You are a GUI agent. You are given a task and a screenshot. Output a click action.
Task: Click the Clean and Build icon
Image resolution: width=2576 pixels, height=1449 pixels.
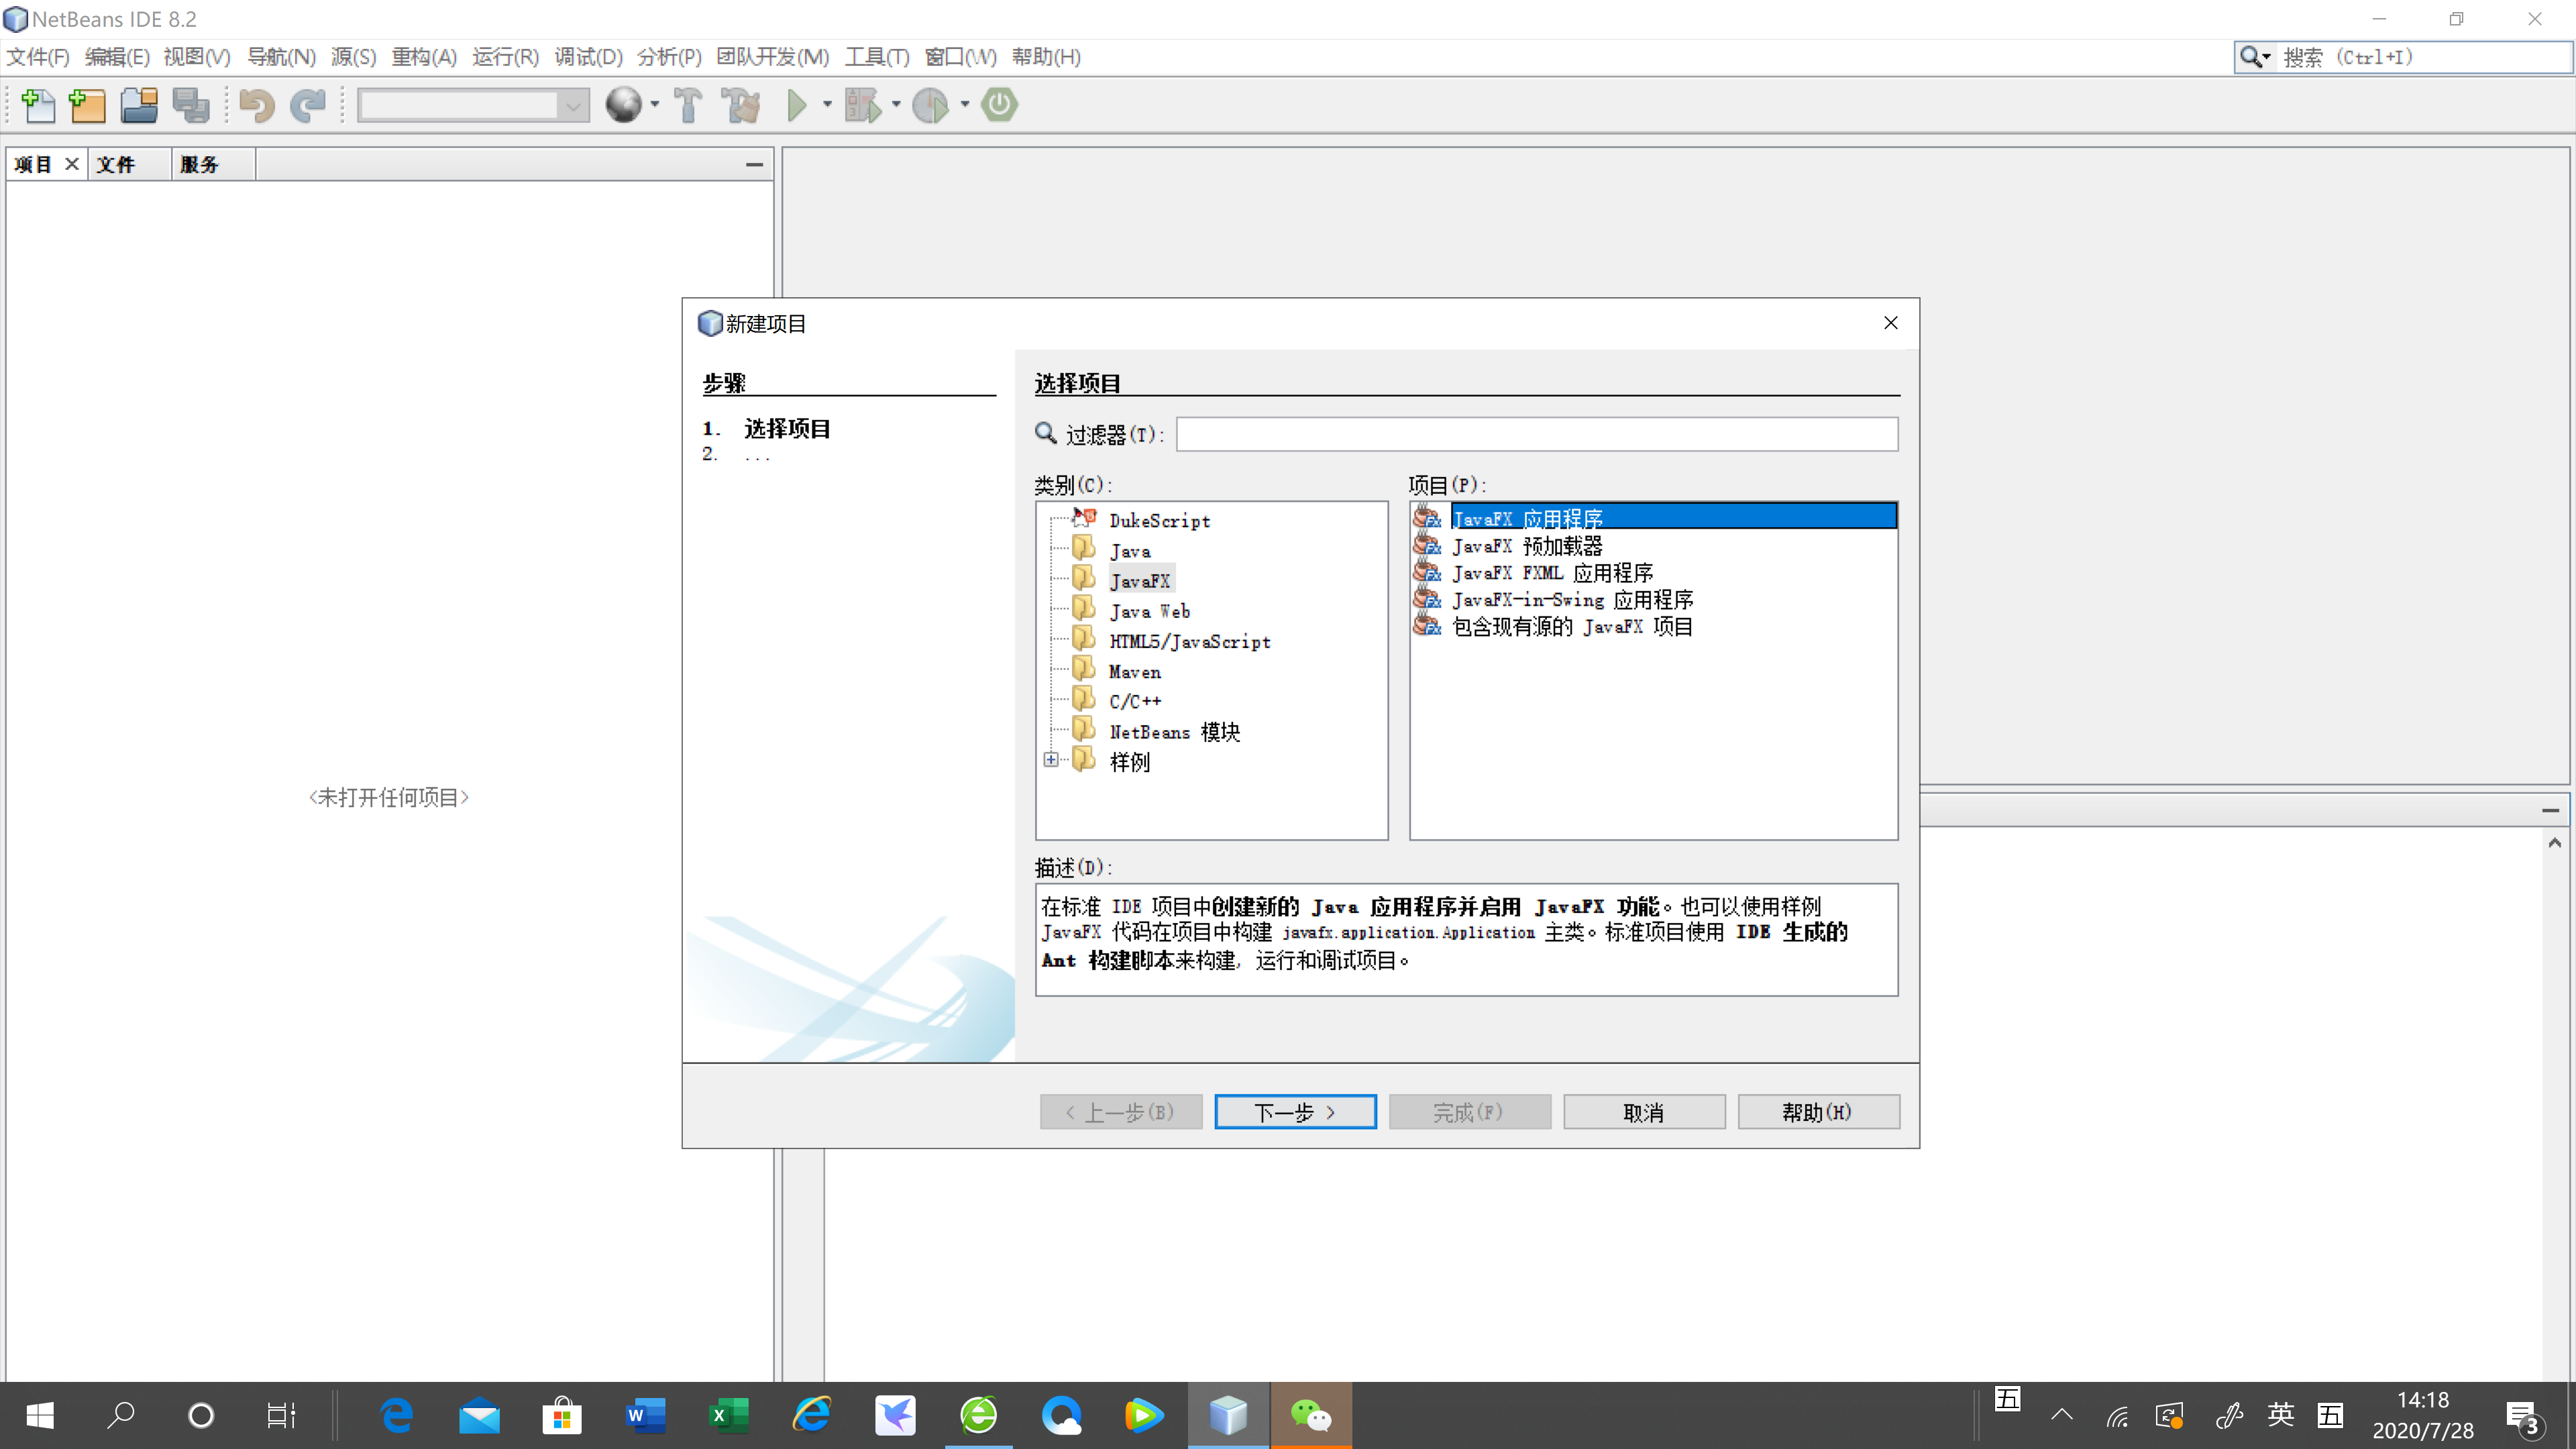coord(741,105)
